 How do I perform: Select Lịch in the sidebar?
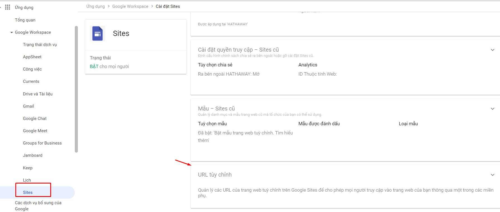[27, 180]
